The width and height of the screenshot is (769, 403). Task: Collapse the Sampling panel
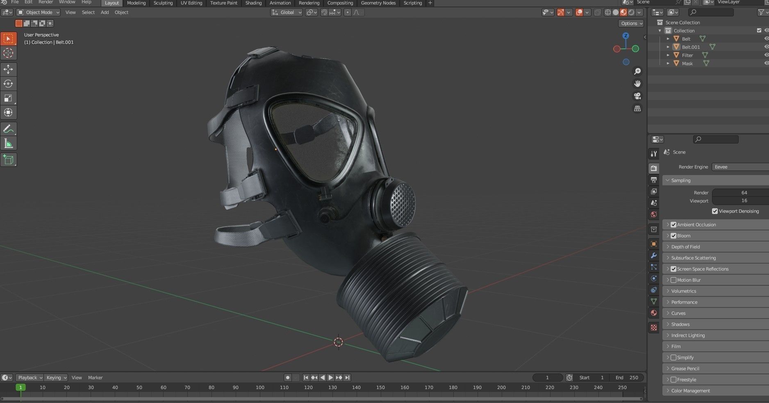716,180
